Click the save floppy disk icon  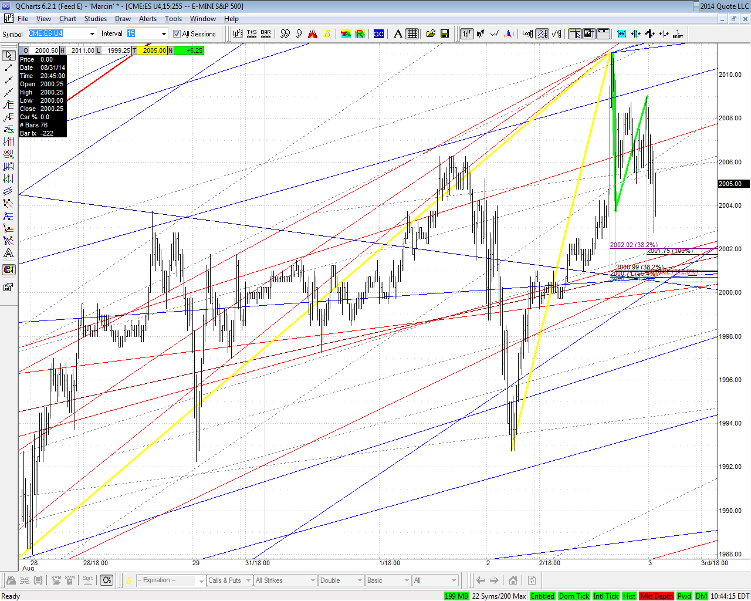445,34
